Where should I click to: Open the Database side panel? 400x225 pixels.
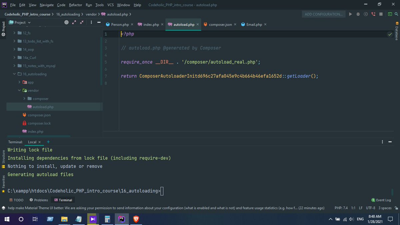pos(397,31)
